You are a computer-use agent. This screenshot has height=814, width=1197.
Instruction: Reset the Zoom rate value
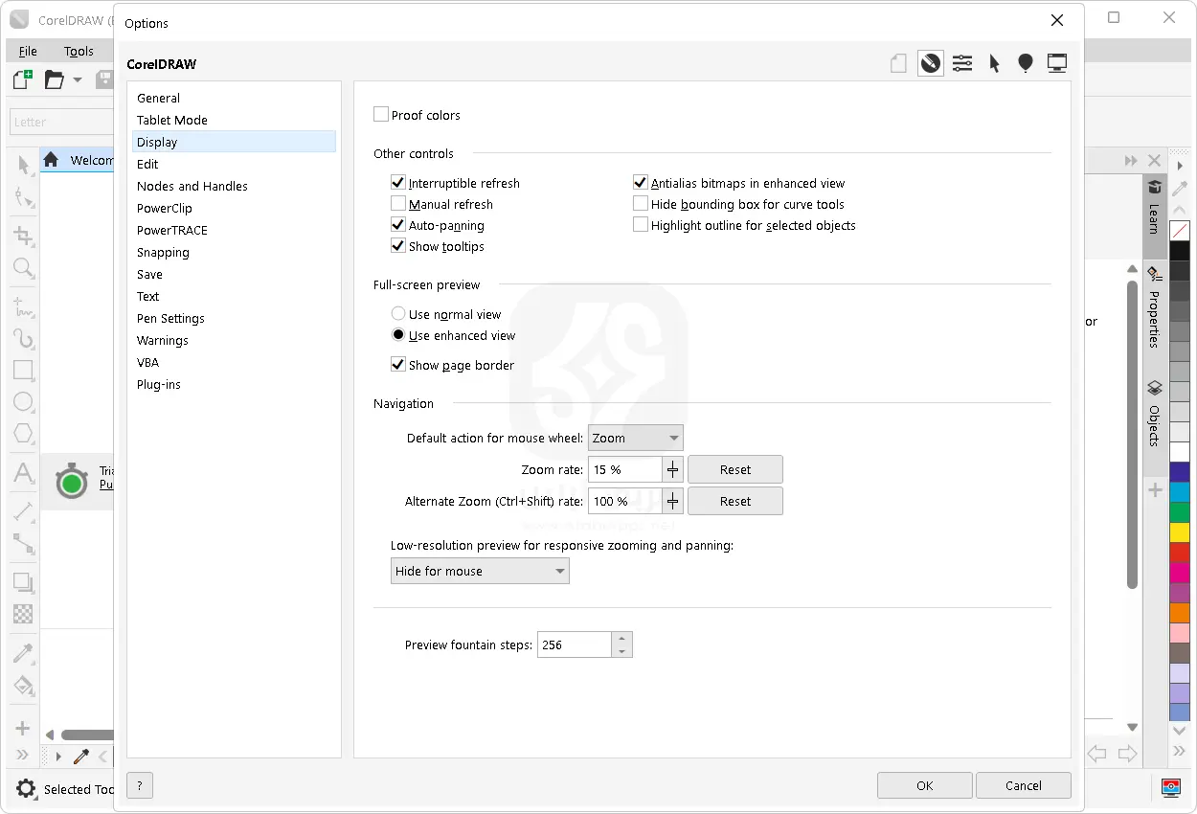coord(734,469)
